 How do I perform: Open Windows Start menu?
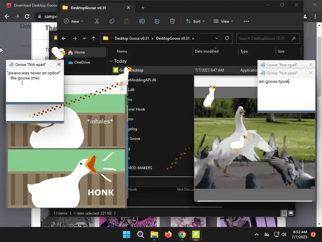126,234
